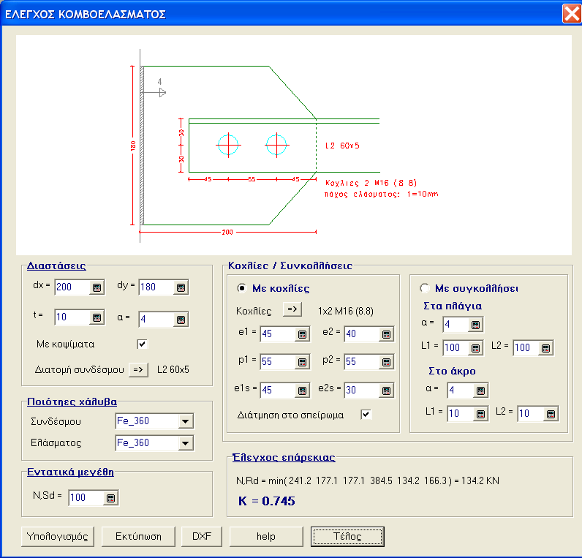582x558 pixels.
Task: Click the dy input field showing 180
Action: point(156,287)
